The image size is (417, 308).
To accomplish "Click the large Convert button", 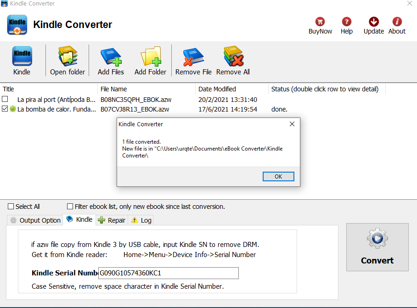I will coord(377,247).
